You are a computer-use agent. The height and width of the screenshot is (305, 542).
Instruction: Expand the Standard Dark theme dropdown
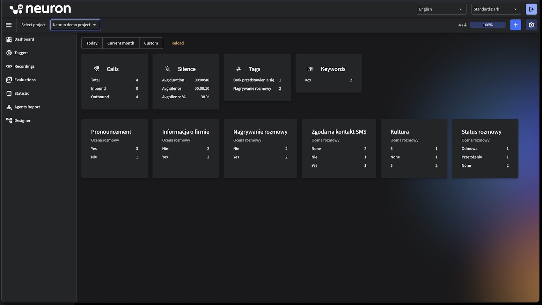coord(496,9)
